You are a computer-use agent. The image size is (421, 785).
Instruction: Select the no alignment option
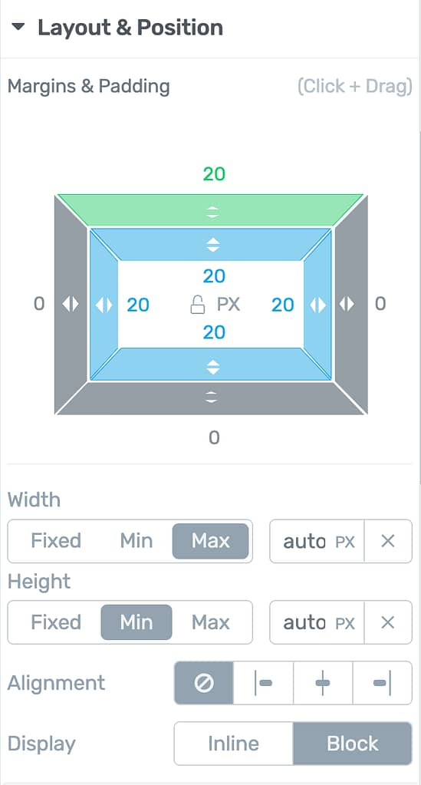204,683
